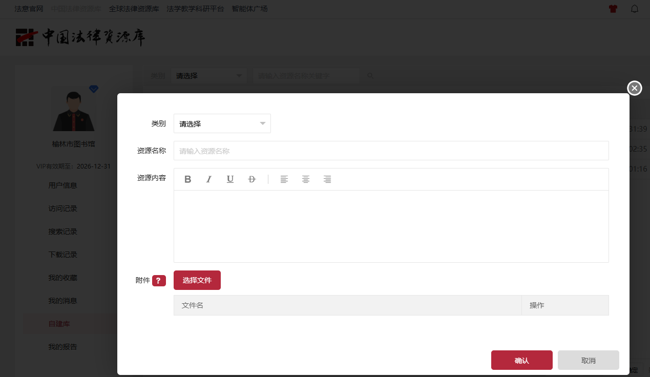Apply italic formatting in editor

click(x=209, y=179)
